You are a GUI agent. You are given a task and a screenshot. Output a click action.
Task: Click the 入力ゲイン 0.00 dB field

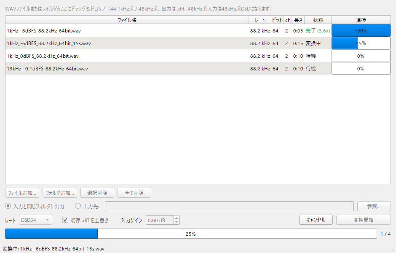point(160,220)
